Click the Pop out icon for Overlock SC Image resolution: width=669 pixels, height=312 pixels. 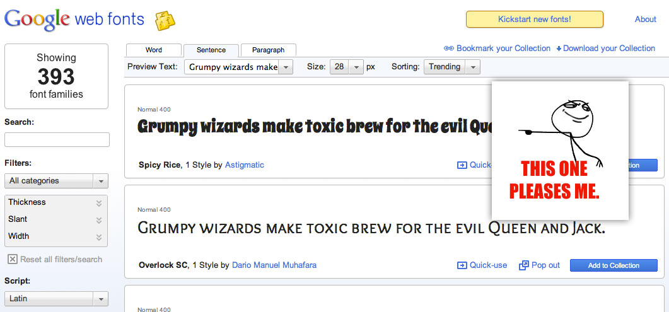[523, 265]
